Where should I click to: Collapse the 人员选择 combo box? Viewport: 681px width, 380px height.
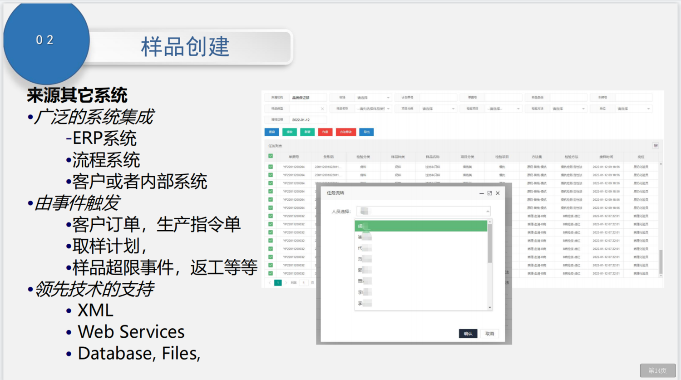[488, 211]
